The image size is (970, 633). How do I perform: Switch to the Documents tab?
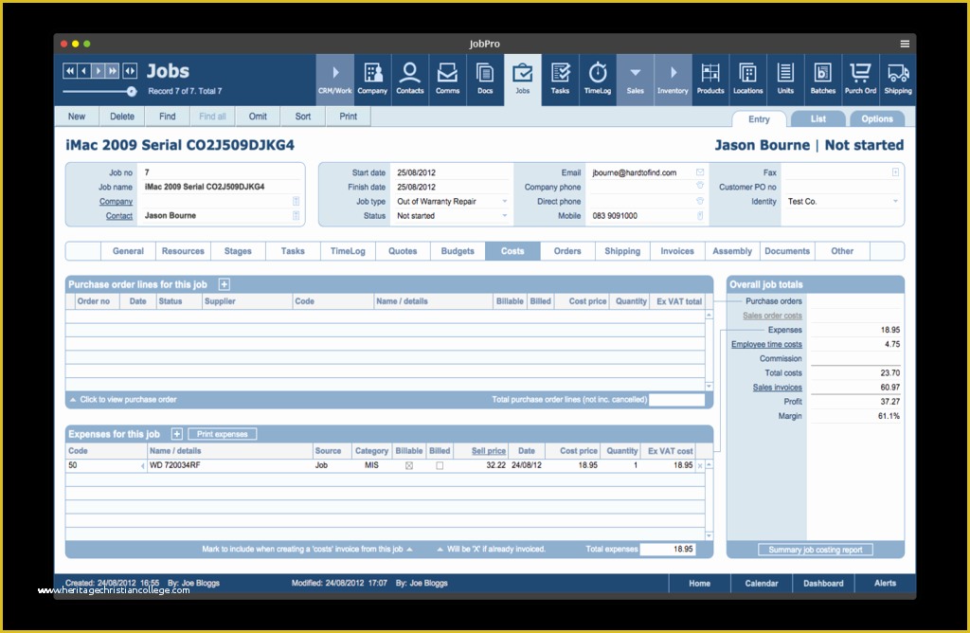(x=787, y=250)
